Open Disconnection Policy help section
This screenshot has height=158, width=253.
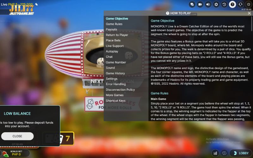(x=120, y=90)
